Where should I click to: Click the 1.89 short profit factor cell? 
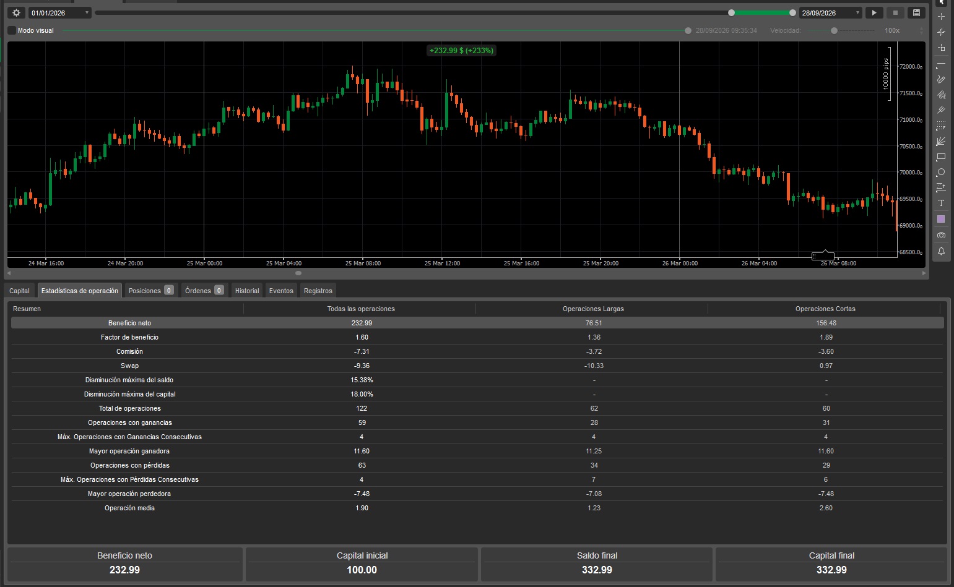pos(826,337)
